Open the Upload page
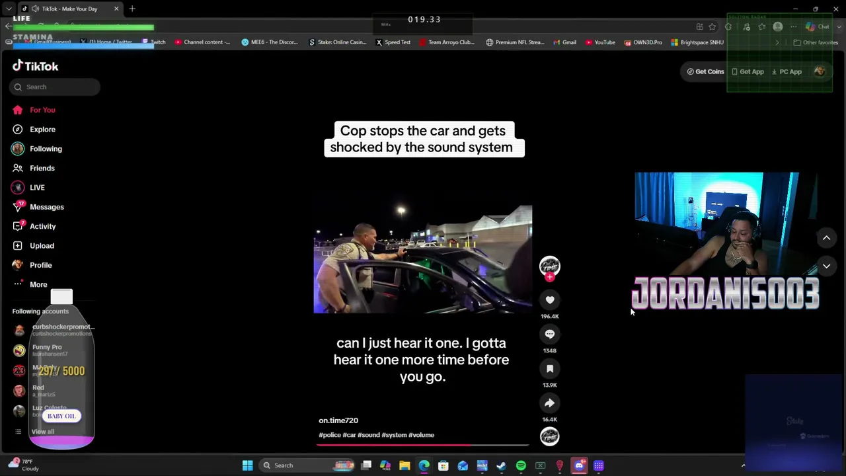 click(x=32, y=246)
